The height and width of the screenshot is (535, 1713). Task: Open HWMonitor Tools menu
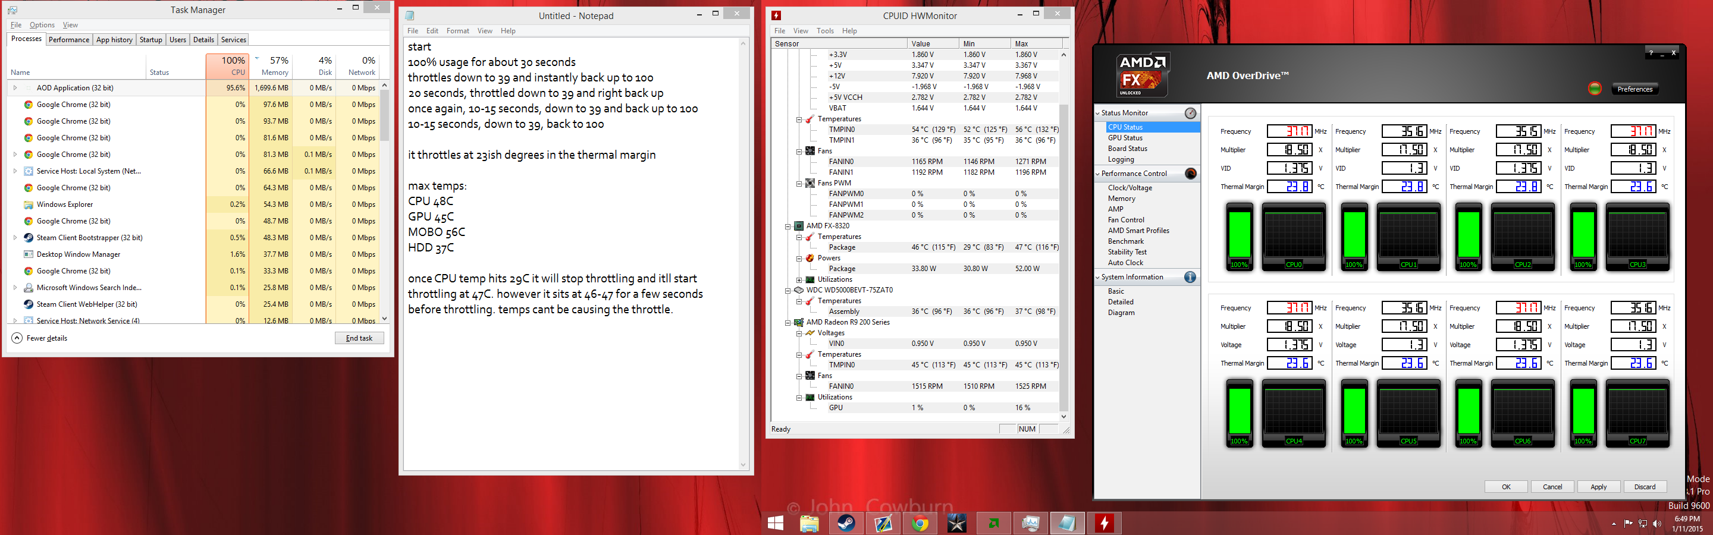825,30
